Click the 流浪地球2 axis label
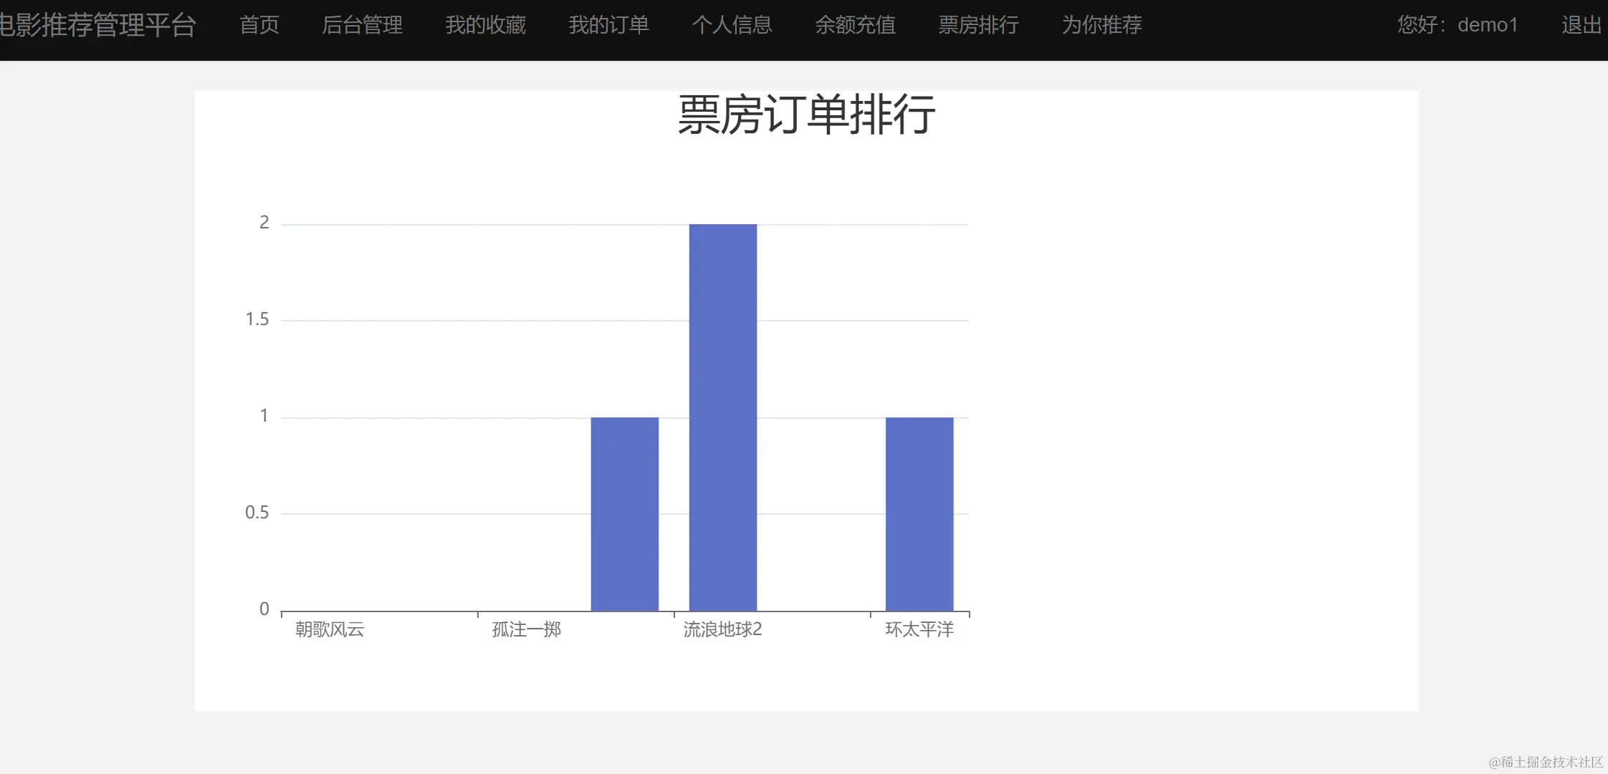Image resolution: width=1608 pixels, height=774 pixels. [722, 629]
